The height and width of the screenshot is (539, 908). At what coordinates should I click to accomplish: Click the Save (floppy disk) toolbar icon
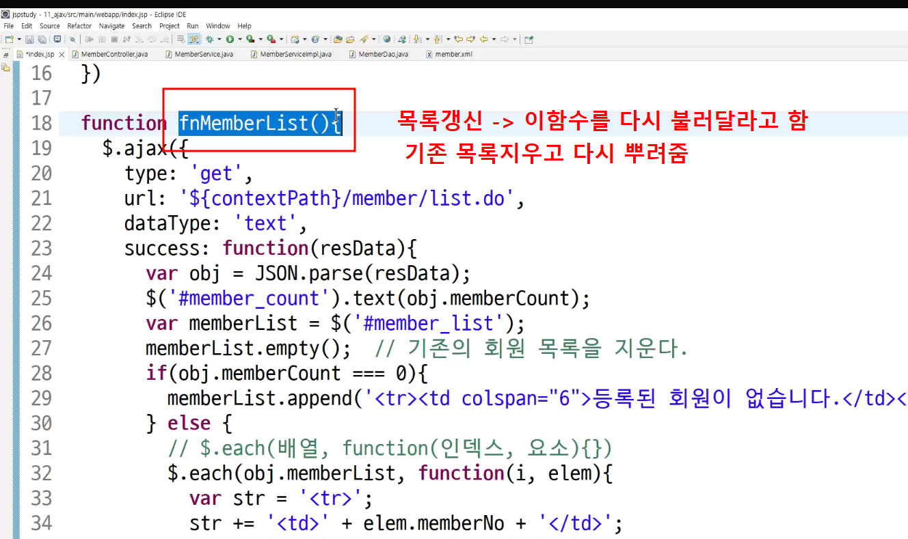click(x=29, y=40)
